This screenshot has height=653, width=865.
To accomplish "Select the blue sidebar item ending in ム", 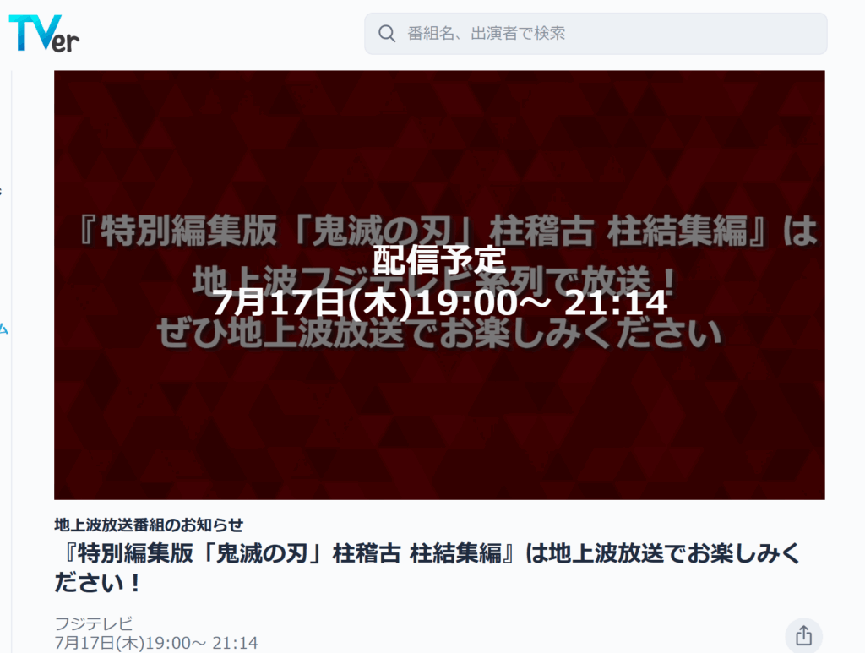I will coord(4,329).
